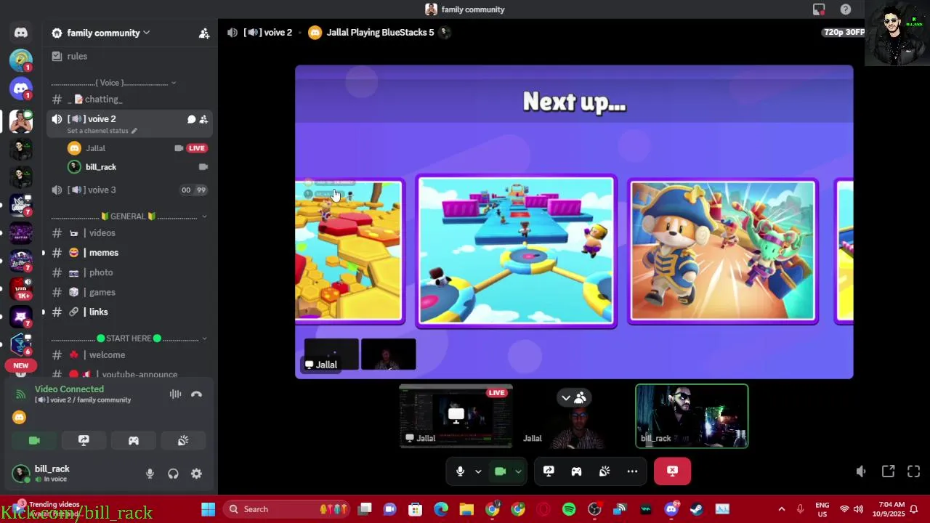The image size is (930, 523).
Task: Open microphone input options arrow
Action: tap(478, 471)
